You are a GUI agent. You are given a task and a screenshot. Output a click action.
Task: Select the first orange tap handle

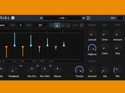click(6, 47)
